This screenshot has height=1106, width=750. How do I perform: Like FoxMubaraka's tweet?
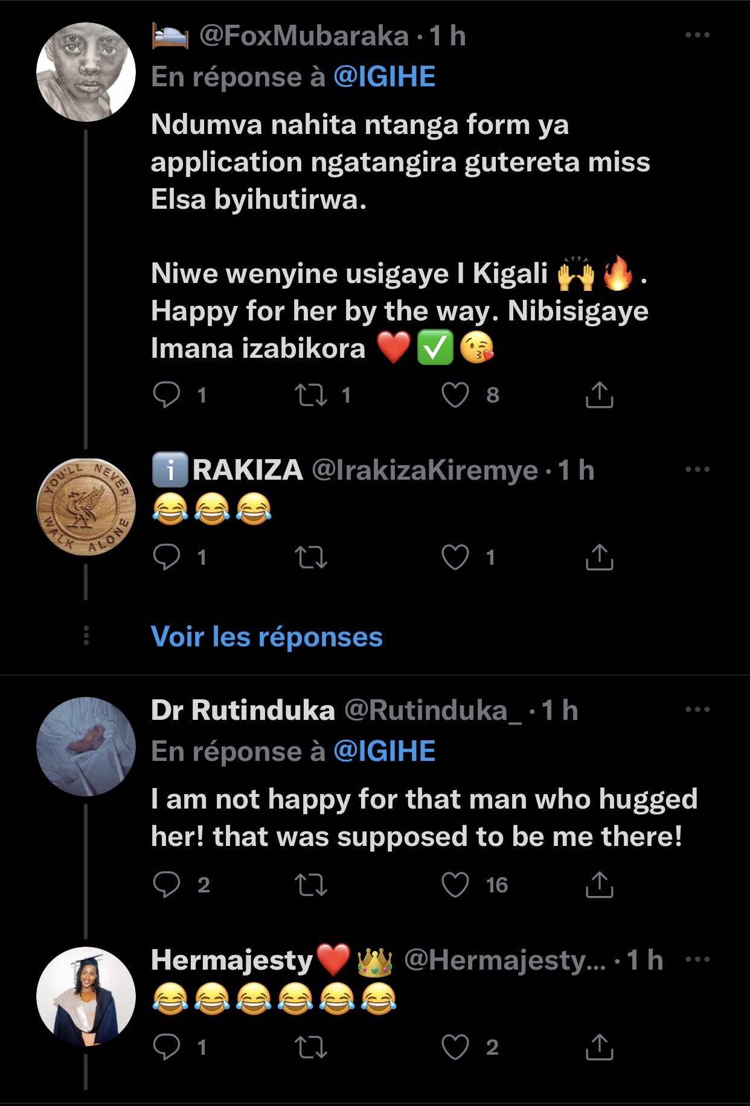[455, 395]
